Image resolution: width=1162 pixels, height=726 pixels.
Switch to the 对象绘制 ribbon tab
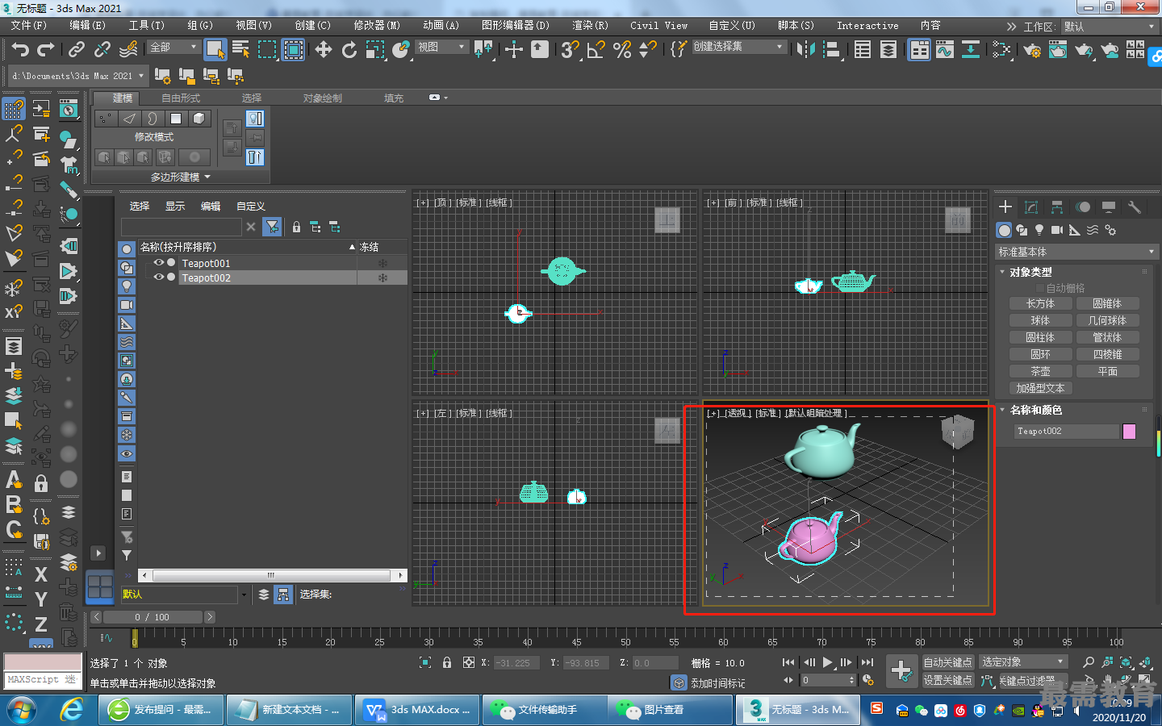[x=323, y=98]
